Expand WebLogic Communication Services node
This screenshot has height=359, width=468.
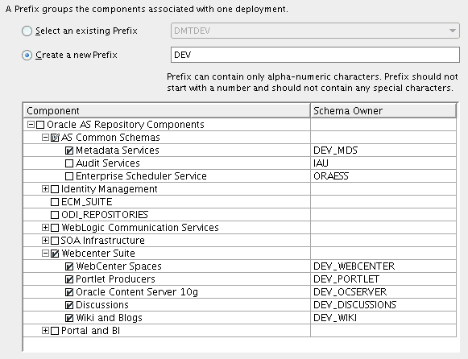click(45, 228)
